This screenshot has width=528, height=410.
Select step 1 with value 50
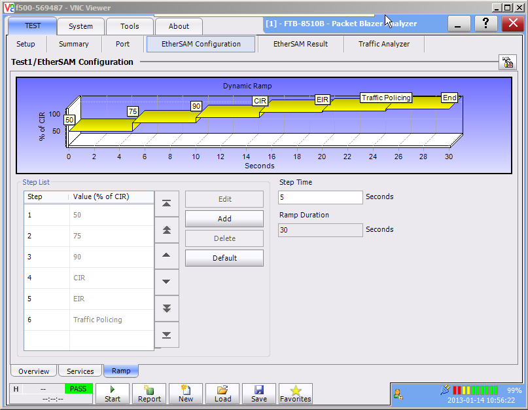89,215
